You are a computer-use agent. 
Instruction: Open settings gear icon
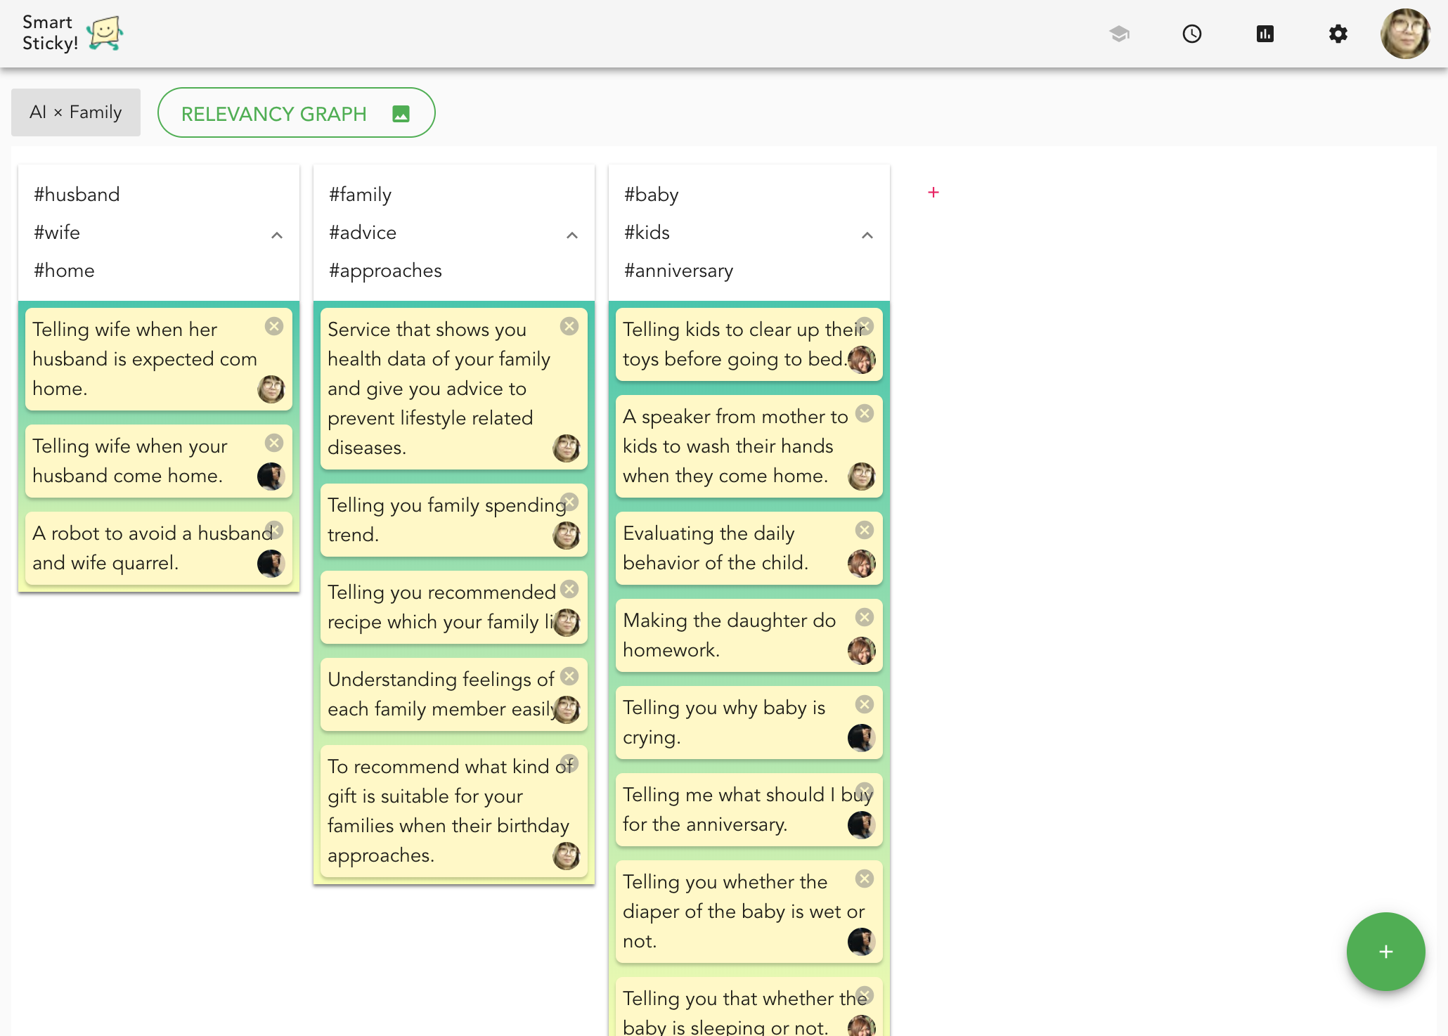click(x=1338, y=34)
